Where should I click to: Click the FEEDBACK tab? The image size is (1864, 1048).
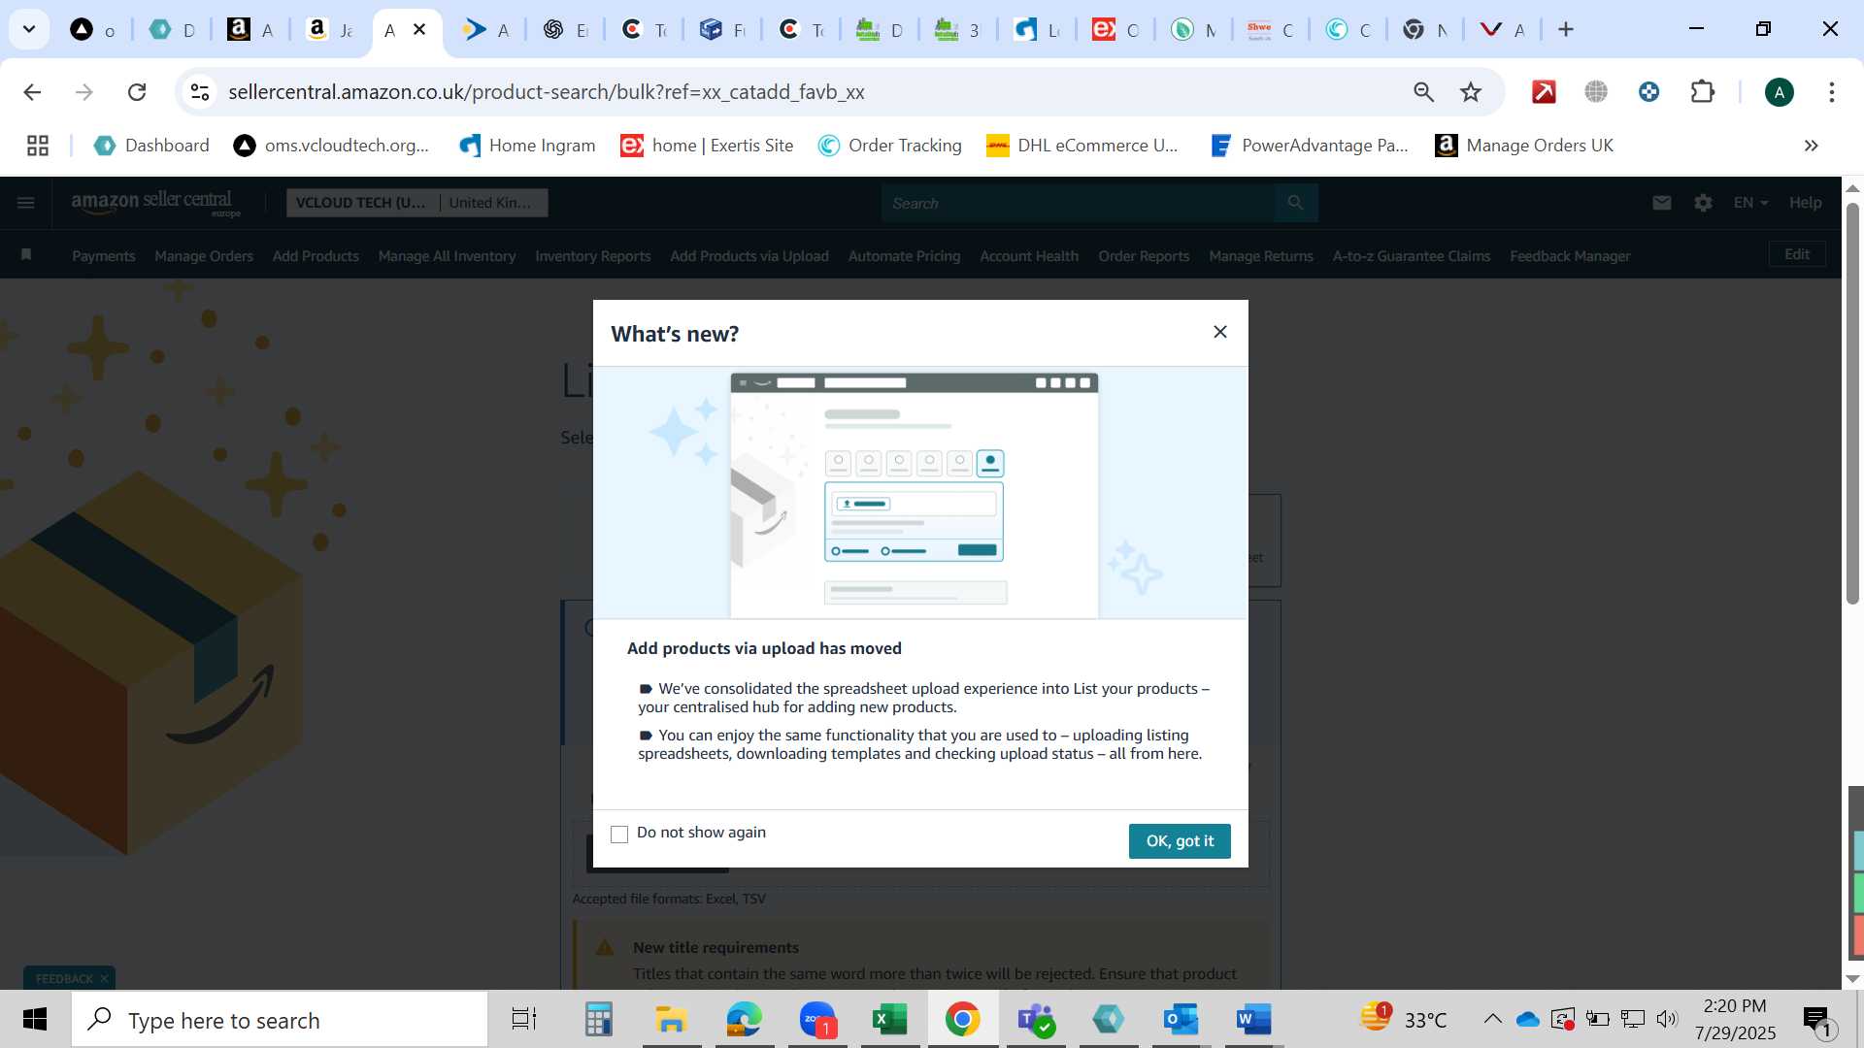coord(64,978)
